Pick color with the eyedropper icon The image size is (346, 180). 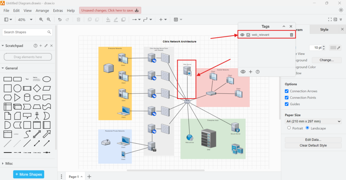[339, 48]
